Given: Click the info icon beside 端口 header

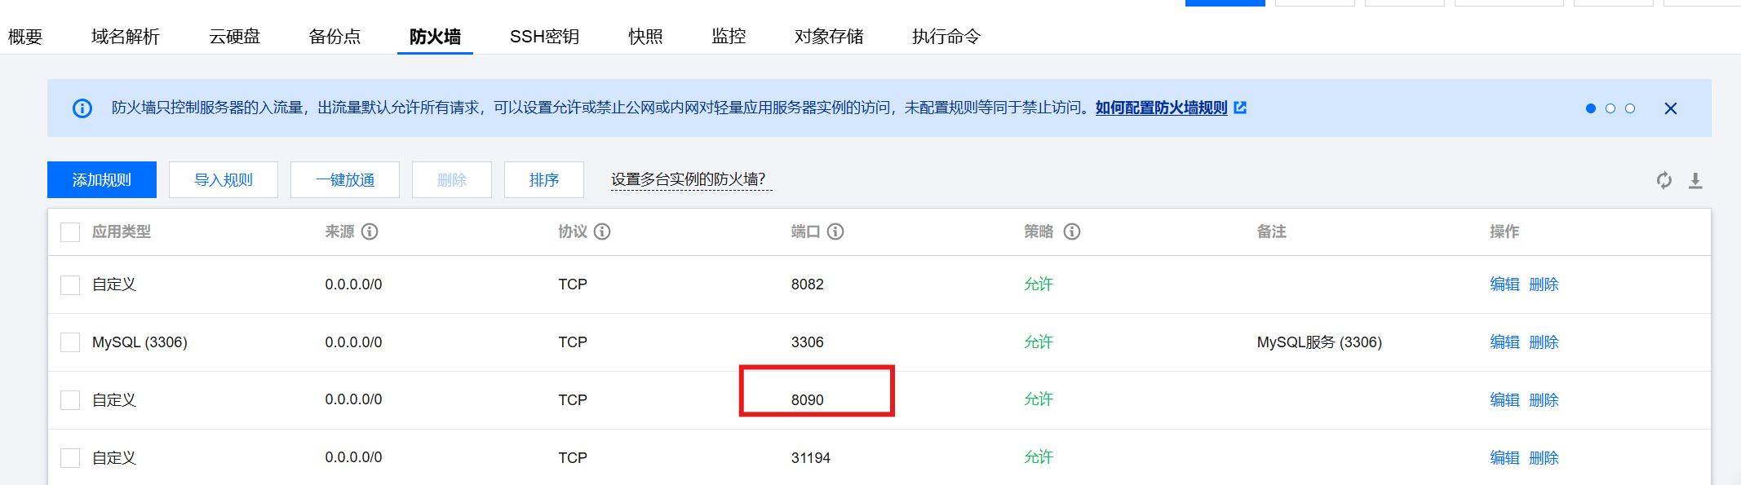Looking at the screenshot, I should coord(835,231).
